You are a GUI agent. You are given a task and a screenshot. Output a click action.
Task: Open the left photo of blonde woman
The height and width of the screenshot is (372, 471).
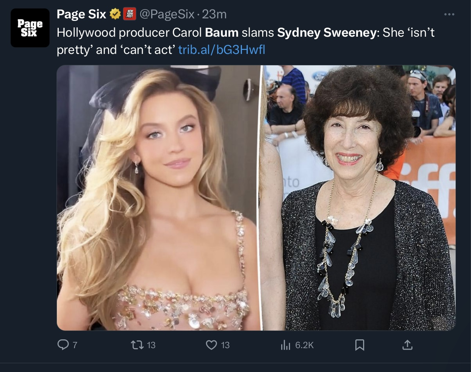tap(158, 198)
